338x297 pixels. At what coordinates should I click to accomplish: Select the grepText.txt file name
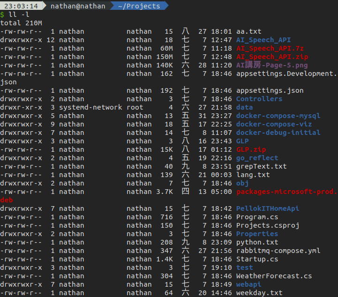point(262,166)
